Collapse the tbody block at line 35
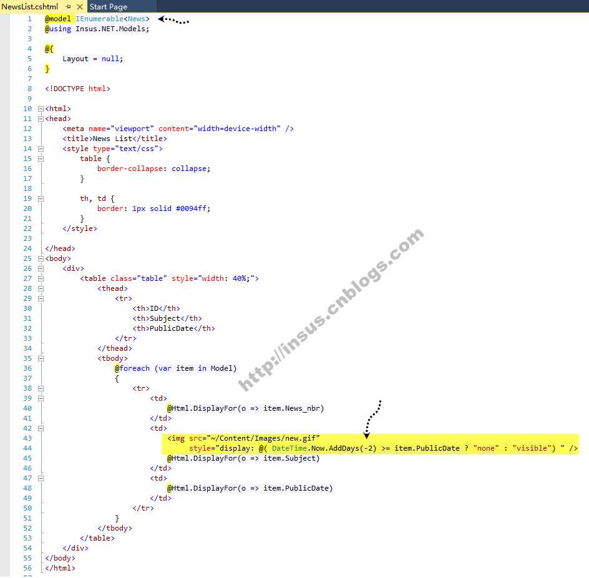 [x=41, y=358]
